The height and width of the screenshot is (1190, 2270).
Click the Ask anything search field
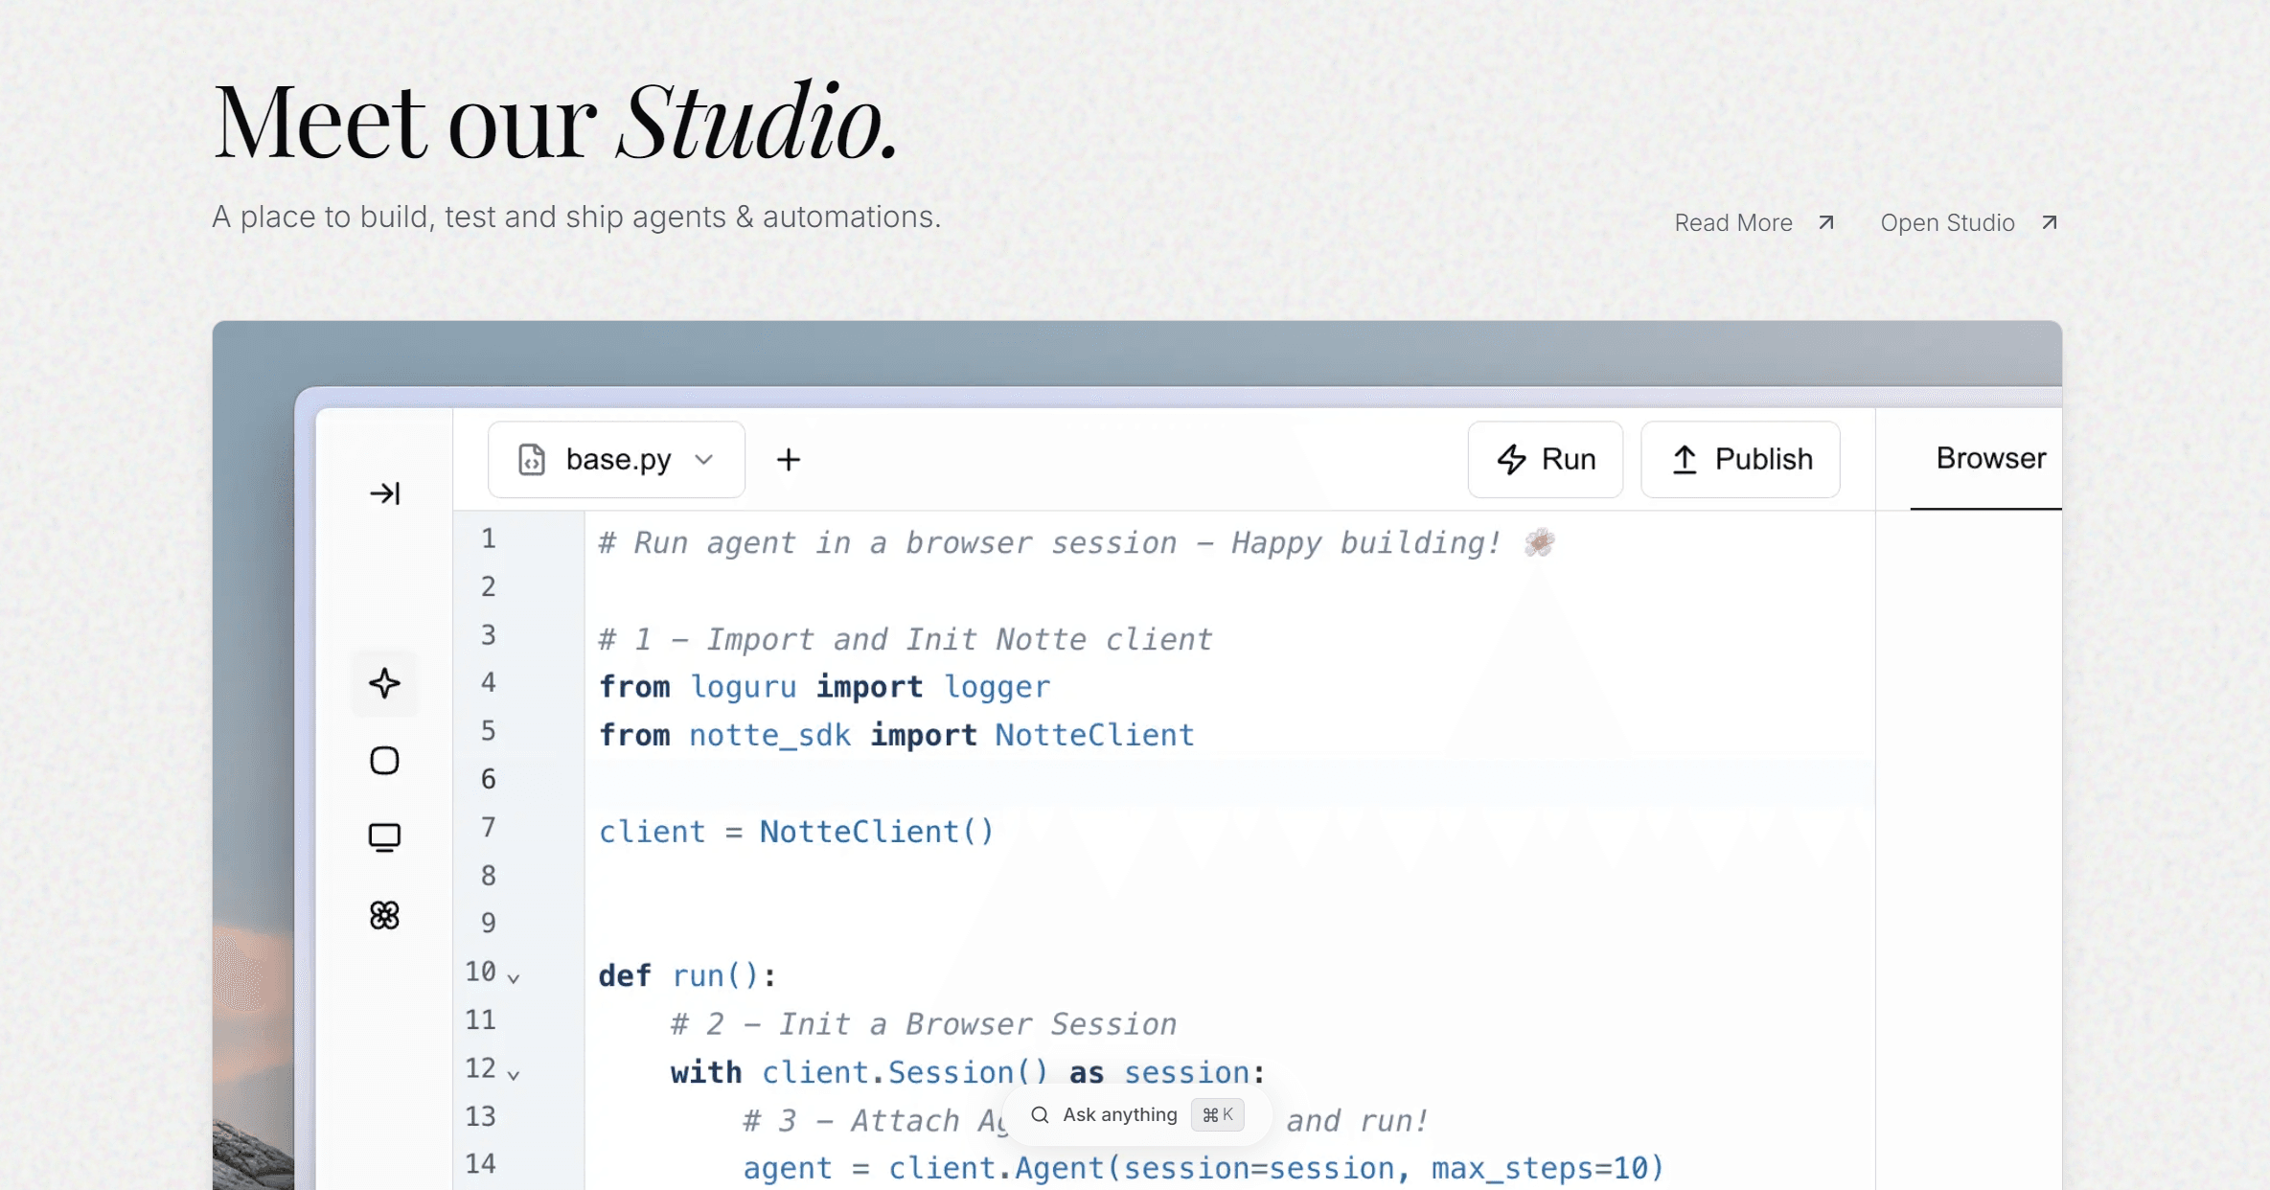point(1118,1115)
